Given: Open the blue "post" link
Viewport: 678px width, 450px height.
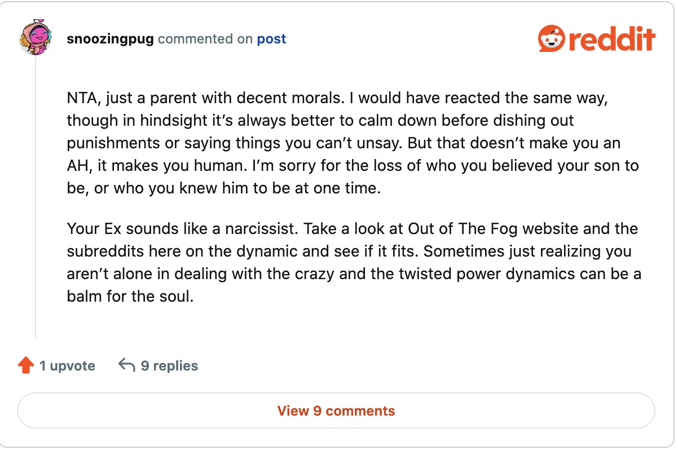Looking at the screenshot, I should (271, 39).
